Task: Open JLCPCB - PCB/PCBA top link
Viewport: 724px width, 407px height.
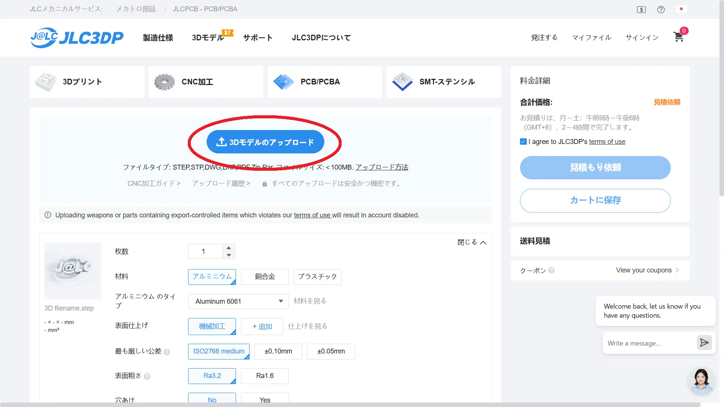Action: pyautogui.click(x=205, y=9)
